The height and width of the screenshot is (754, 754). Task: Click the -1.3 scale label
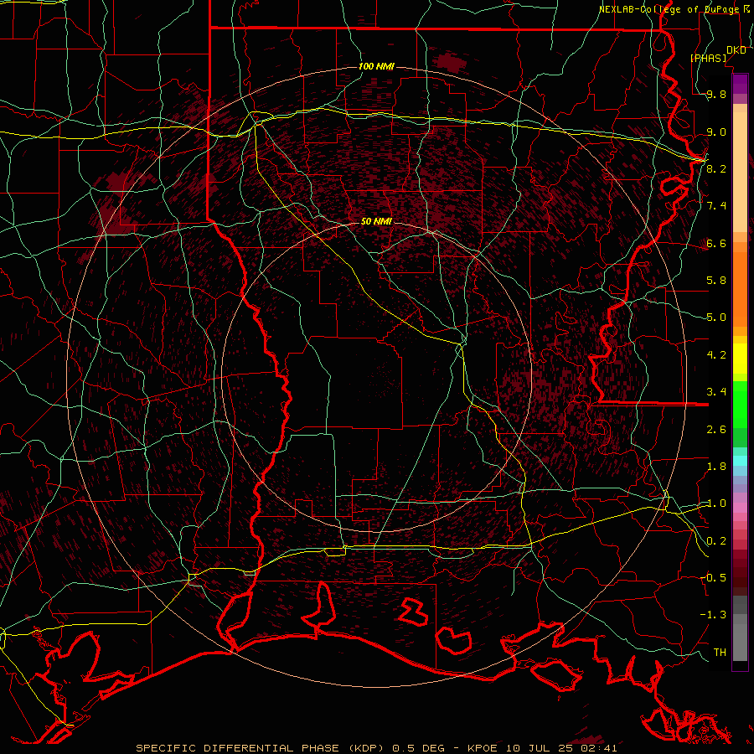coord(714,615)
